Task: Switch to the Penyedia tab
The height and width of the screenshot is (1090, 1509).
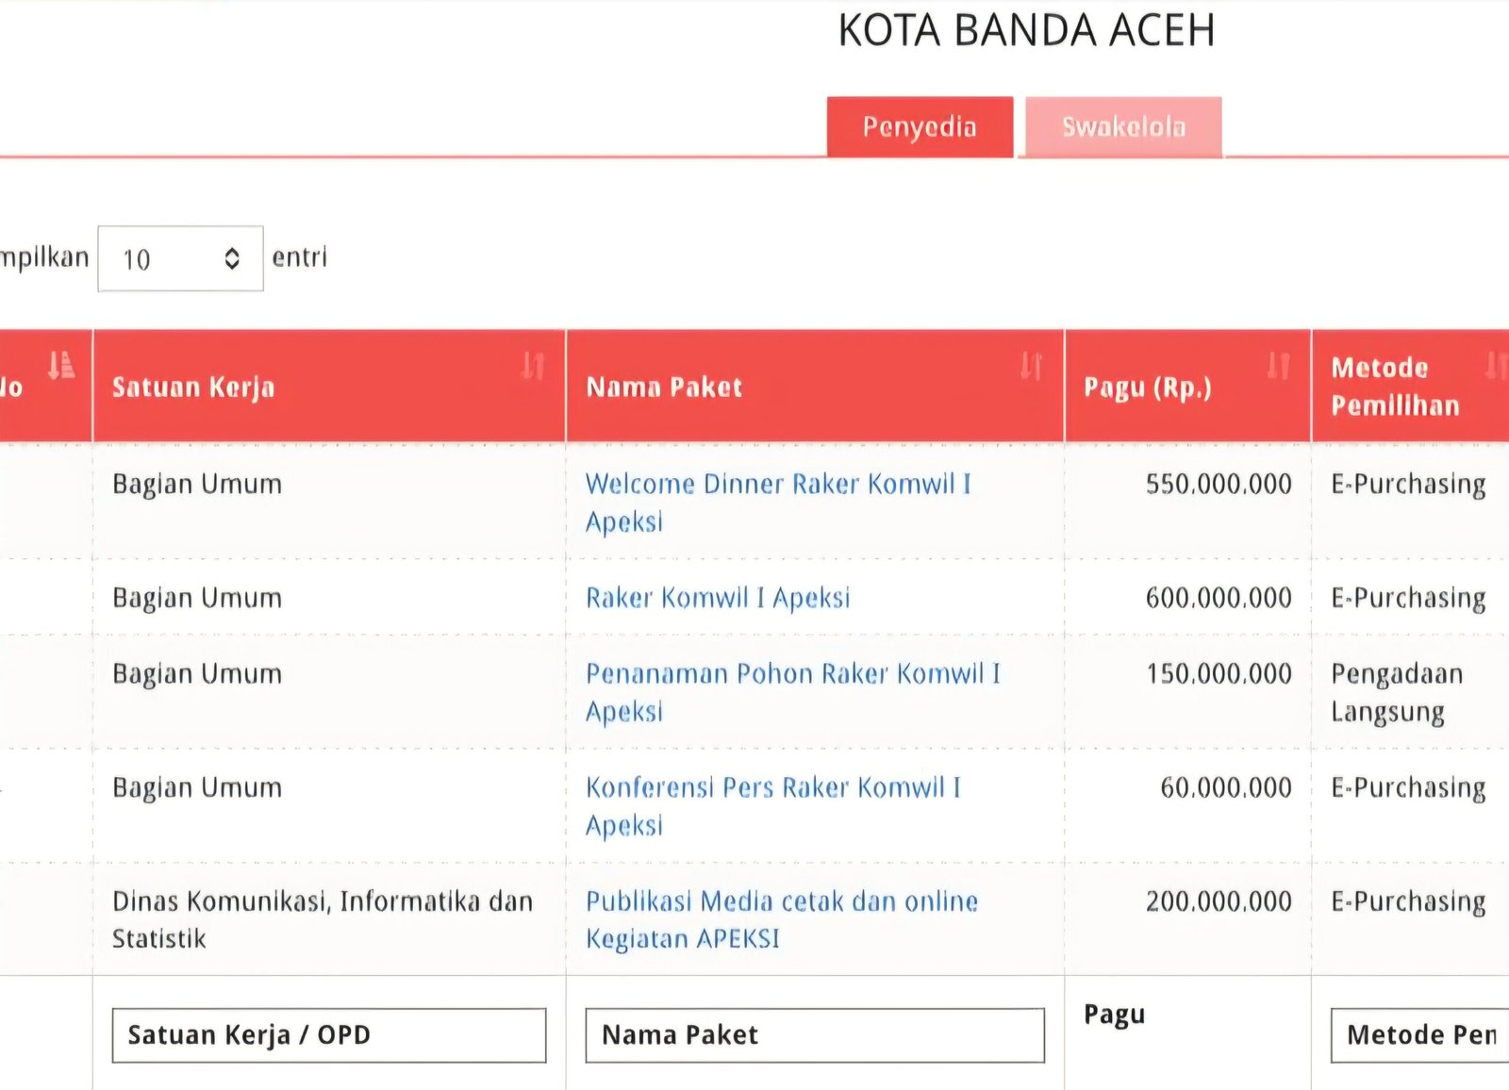Action: point(920,126)
